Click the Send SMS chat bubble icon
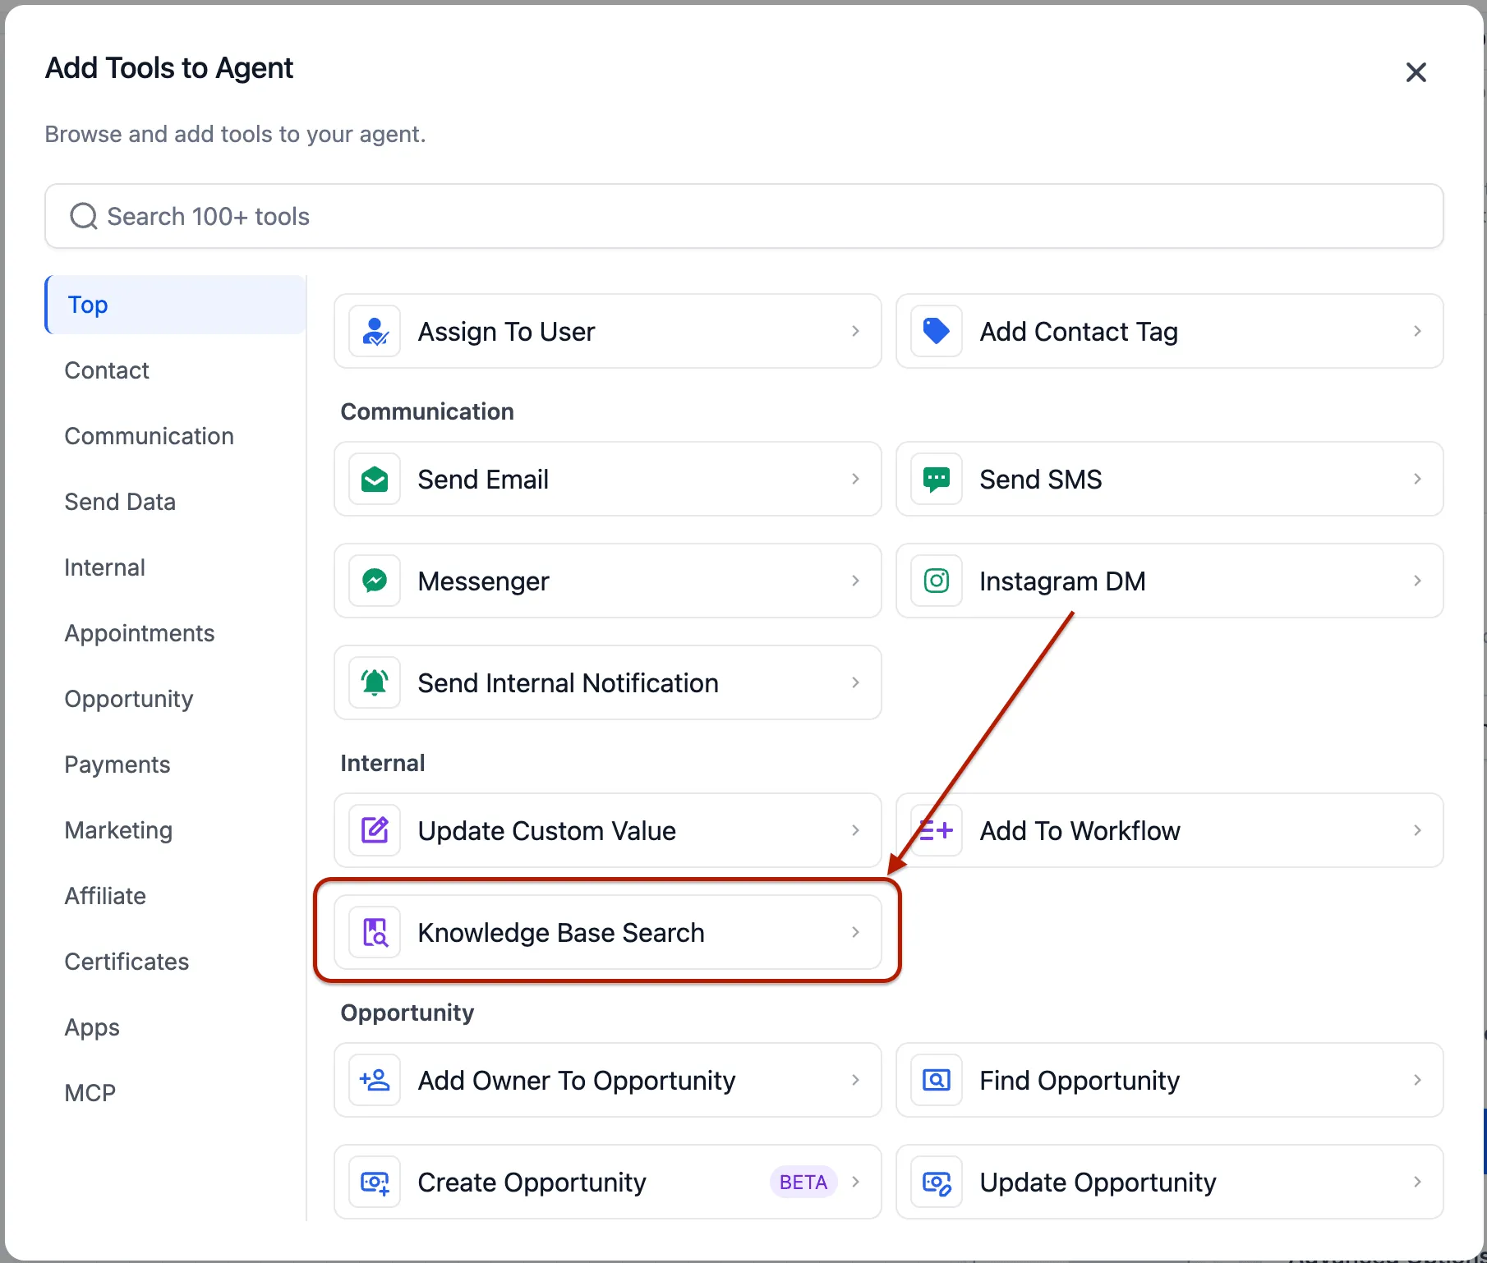Image resolution: width=1487 pixels, height=1263 pixels. pyautogui.click(x=937, y=480)
